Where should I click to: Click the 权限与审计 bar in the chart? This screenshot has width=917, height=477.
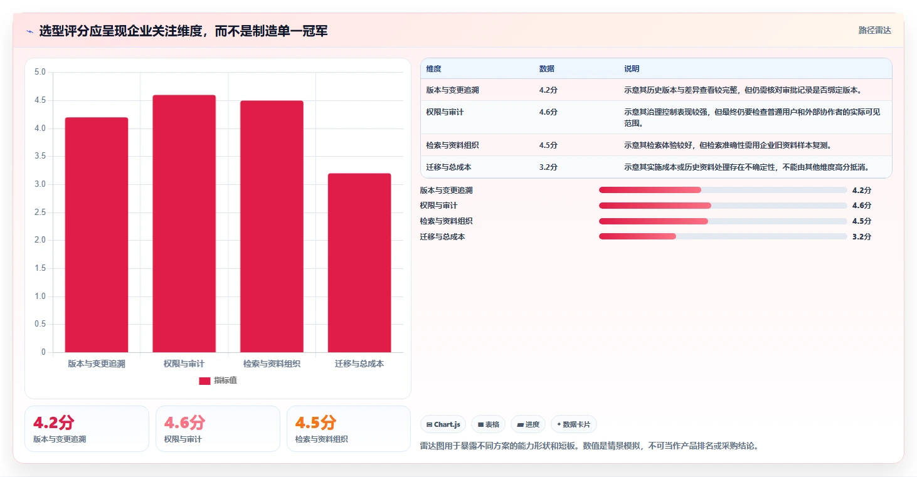184,224
